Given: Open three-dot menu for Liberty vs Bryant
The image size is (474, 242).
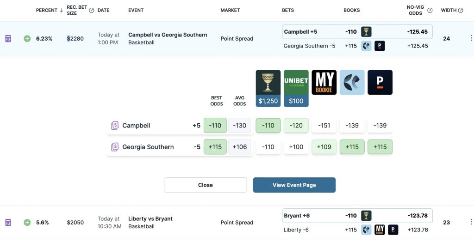Looking at the screenshot, I should coord(471,222).
